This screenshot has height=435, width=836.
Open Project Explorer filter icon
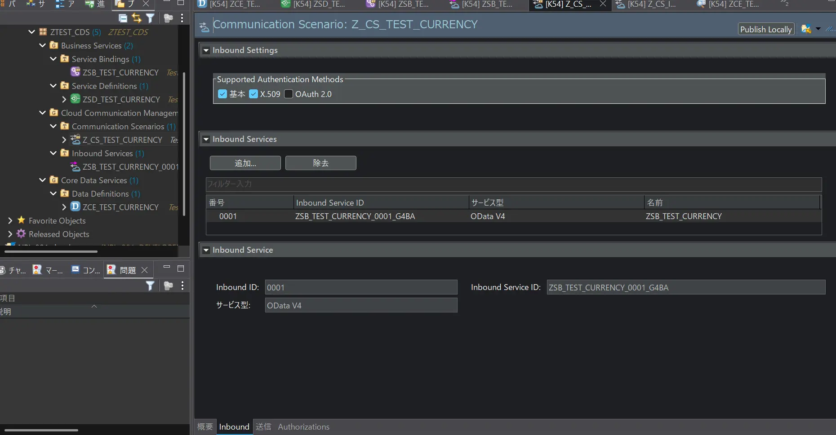[x=150, y=18]
